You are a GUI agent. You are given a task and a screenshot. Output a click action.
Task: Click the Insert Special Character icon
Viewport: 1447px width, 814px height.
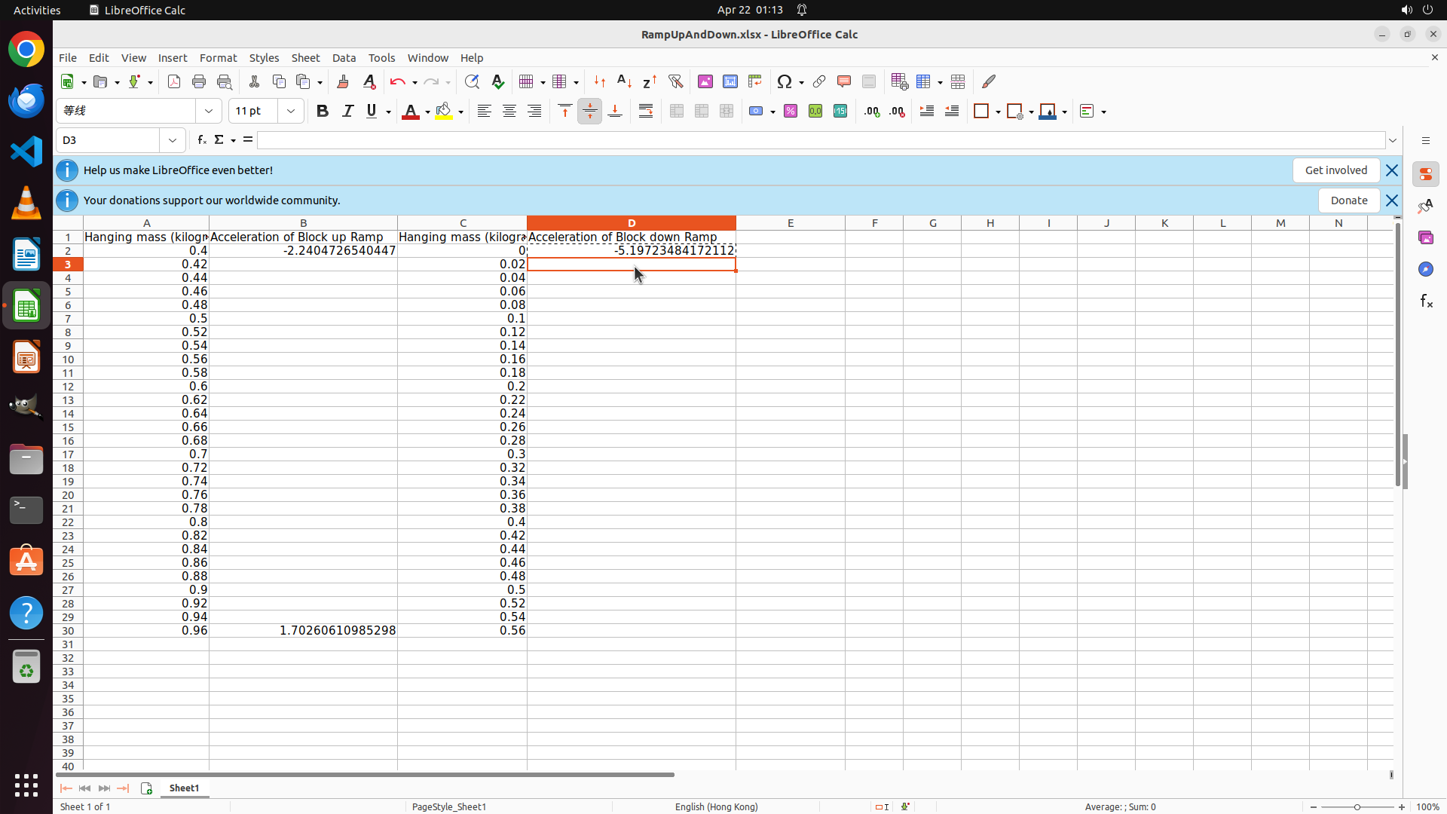785,82
